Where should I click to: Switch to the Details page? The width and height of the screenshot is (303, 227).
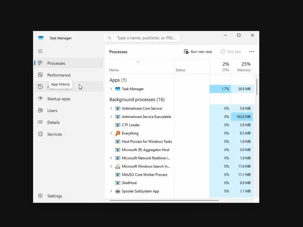click(69, 122)
